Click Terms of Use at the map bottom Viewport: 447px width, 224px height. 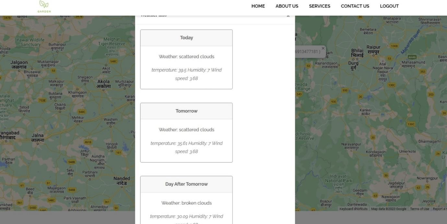click(419, 209)
